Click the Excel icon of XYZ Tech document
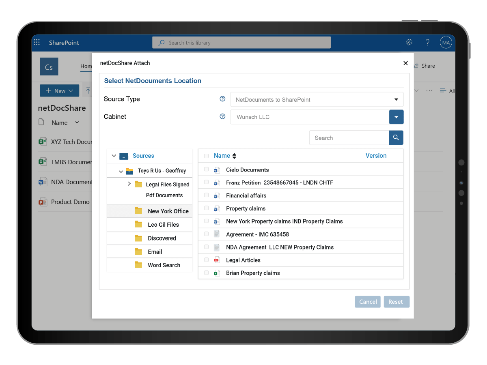The height and width of the screenshot is (365, 487). (43, 142)
